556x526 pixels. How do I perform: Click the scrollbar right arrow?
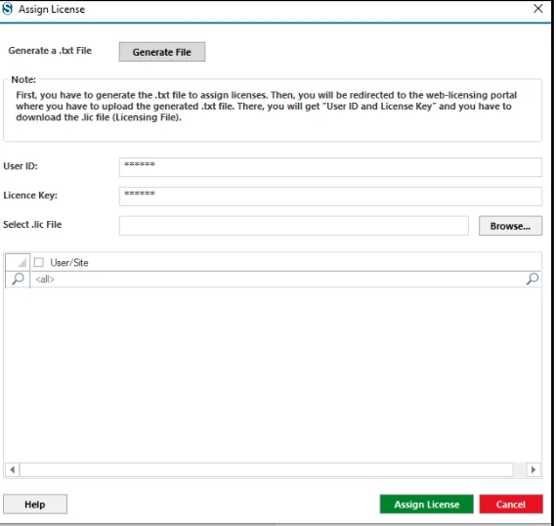click(534, 470)
